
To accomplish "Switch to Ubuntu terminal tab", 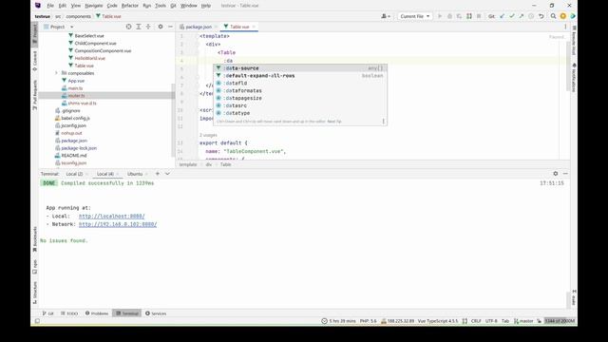I will [135, 174].
